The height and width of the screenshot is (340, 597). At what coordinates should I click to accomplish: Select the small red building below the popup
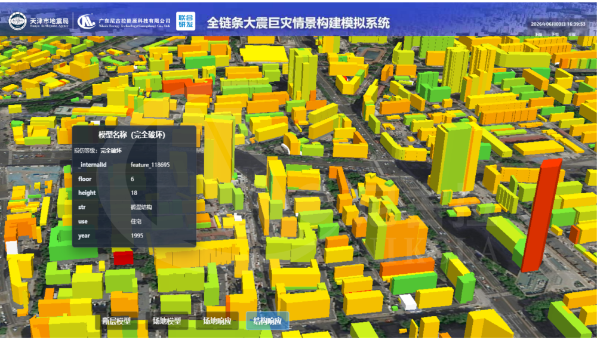pyautogui.click(x=124, y=258)
